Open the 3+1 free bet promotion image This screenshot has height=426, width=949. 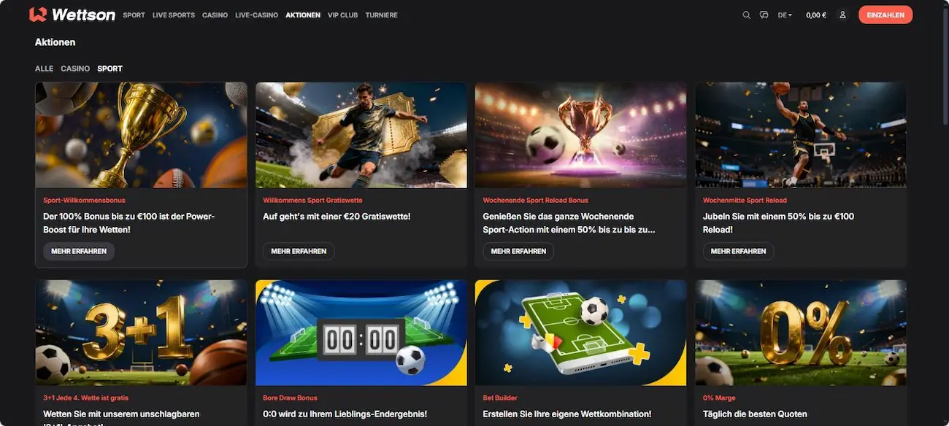click(x=141, y=333)
